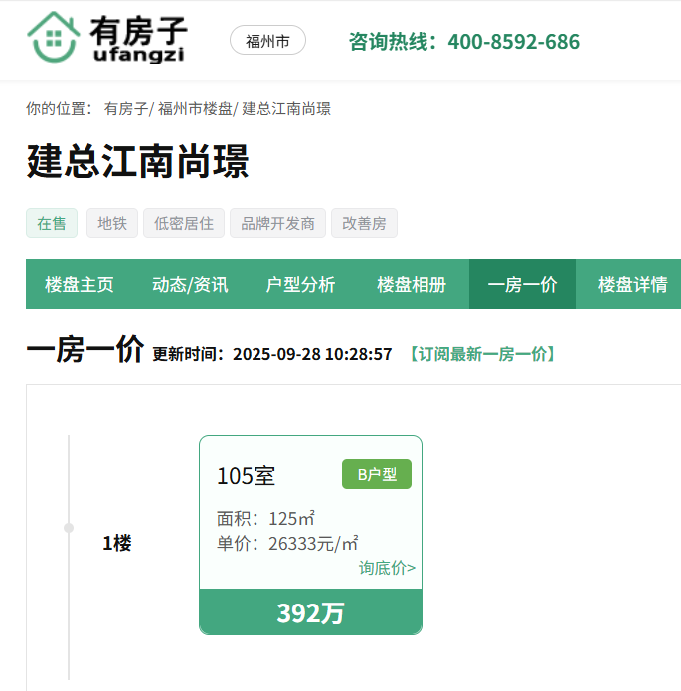Select the 在售 status tag
The height and width of the screenshot is (691, 681).
click(52, 223)
